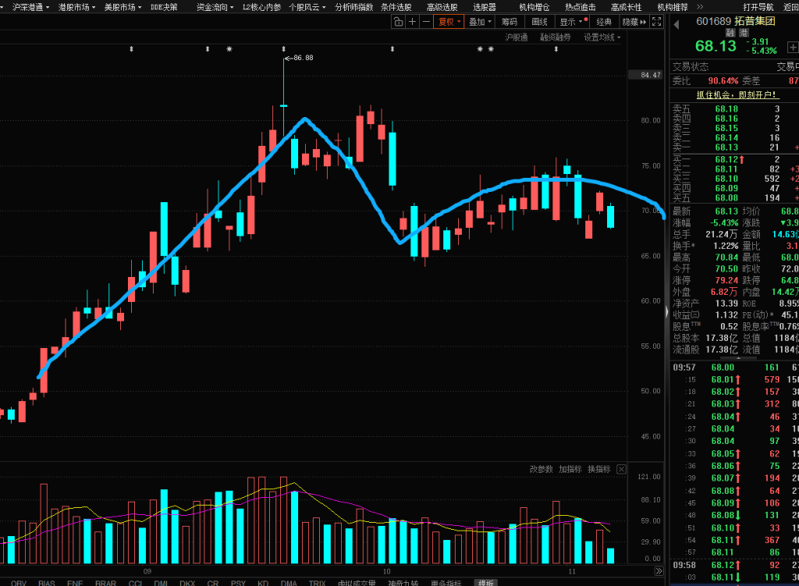Zoom out chart with minus icon
799x586 pixels.
(425, 22)
